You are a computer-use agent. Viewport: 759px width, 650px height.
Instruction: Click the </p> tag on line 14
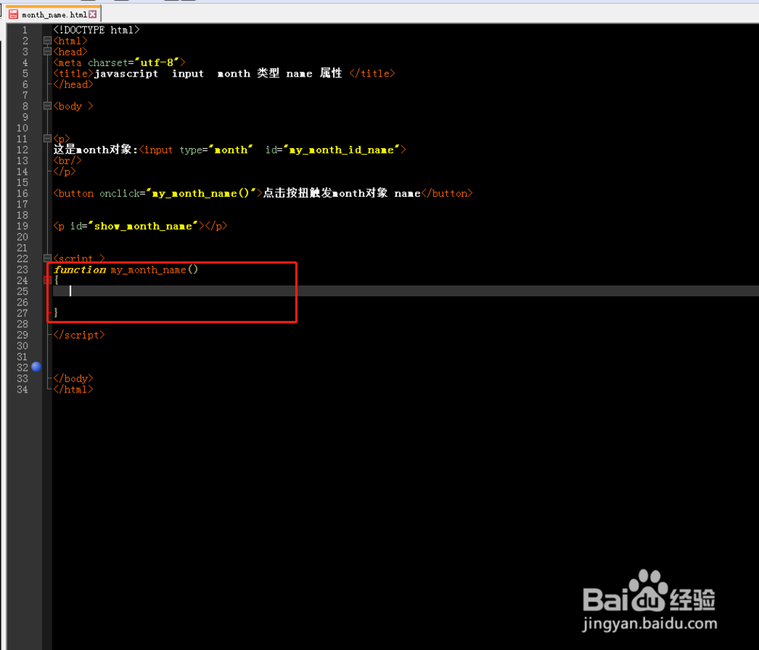pyautogui.click(x=65, y=172)
